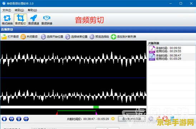
Task: Click the MP3 icon of second clip
Action: point(152,57)
